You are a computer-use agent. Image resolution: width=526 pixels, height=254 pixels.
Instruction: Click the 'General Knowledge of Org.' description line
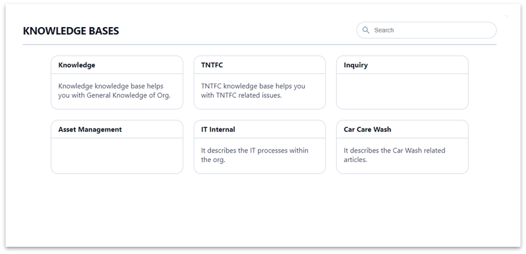tap(129, 95)
